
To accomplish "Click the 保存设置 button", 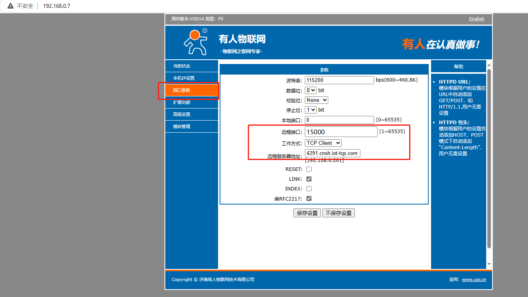I will point(307,213).
